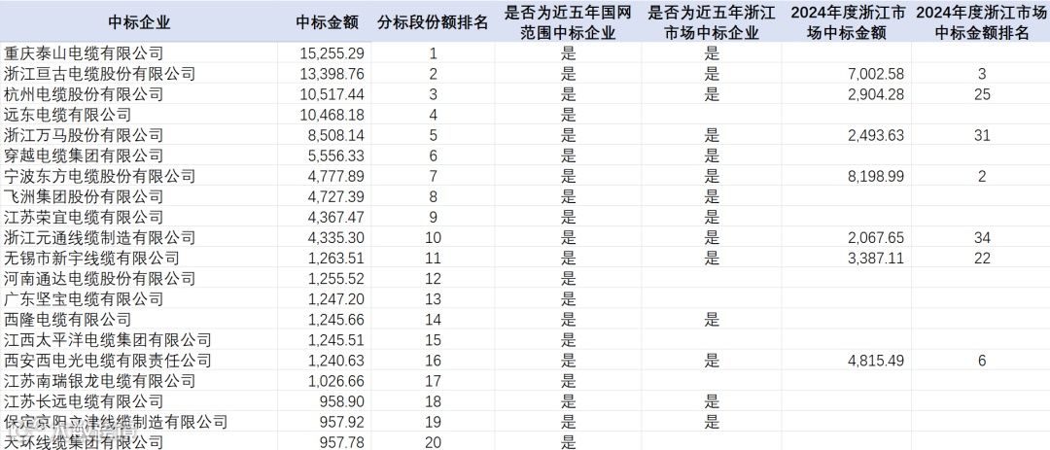
Task: Select the amount 8,508.14
Action: click(x=336, y=135)
